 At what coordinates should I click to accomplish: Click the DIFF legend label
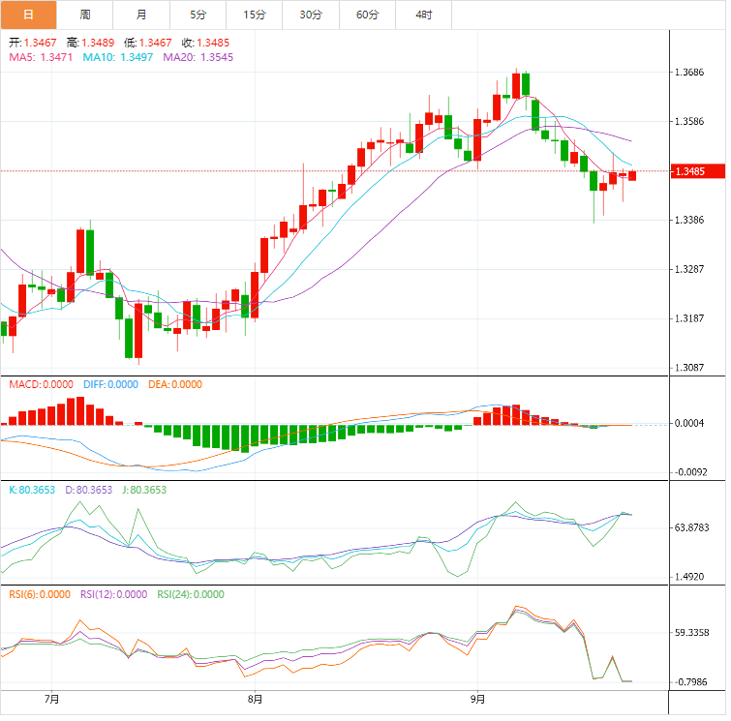111,384
